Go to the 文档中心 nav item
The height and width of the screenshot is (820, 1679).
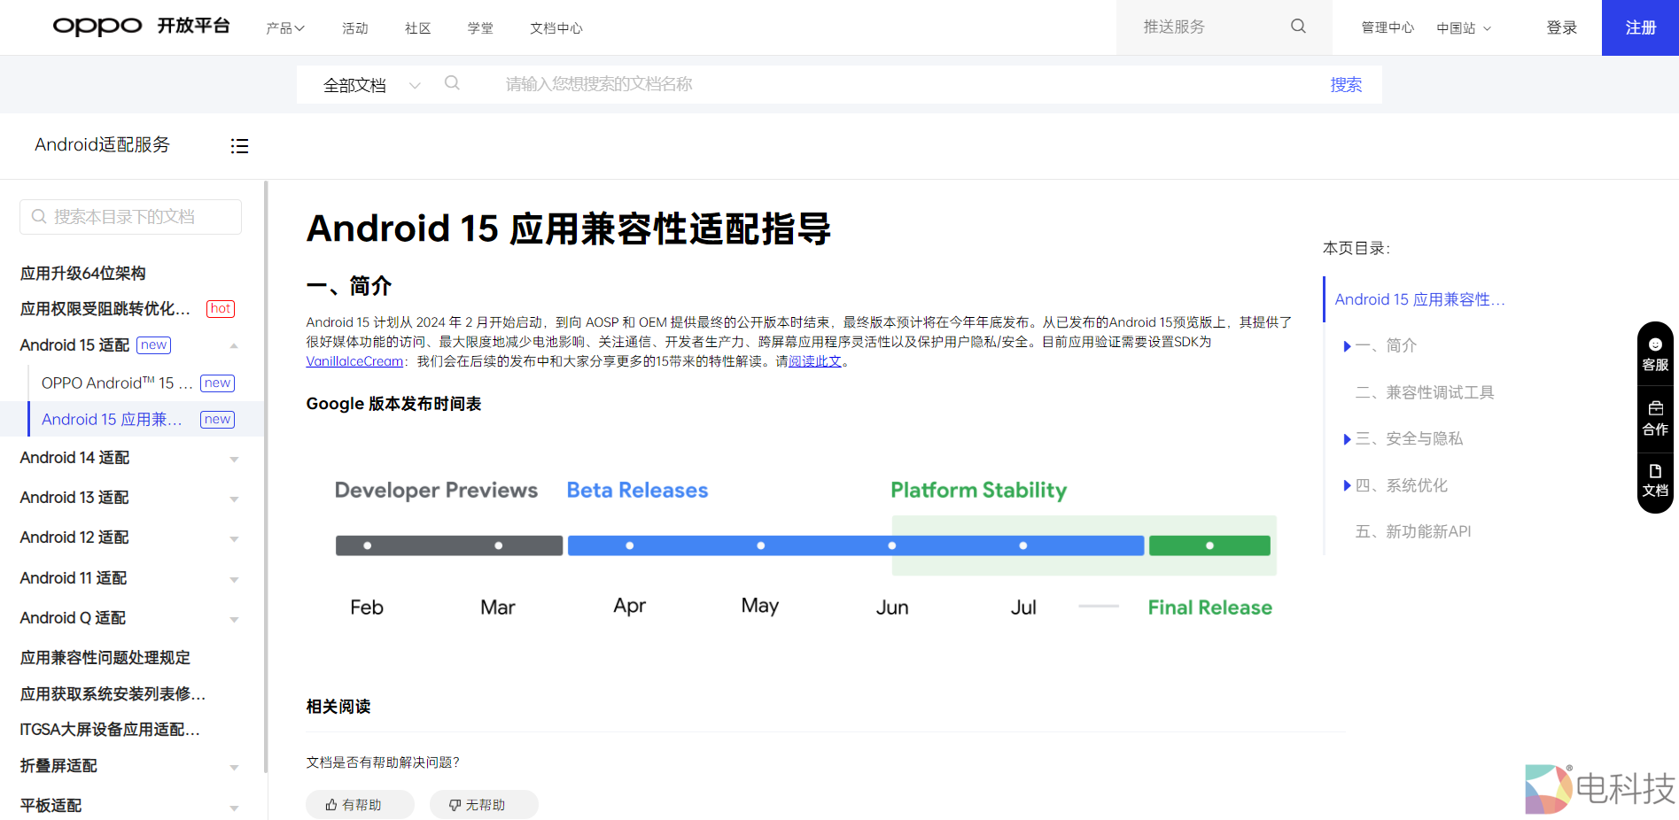coord(556,28)
